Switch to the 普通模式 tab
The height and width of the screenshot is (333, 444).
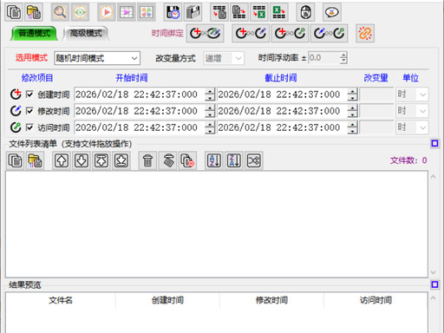click(34, 34)
